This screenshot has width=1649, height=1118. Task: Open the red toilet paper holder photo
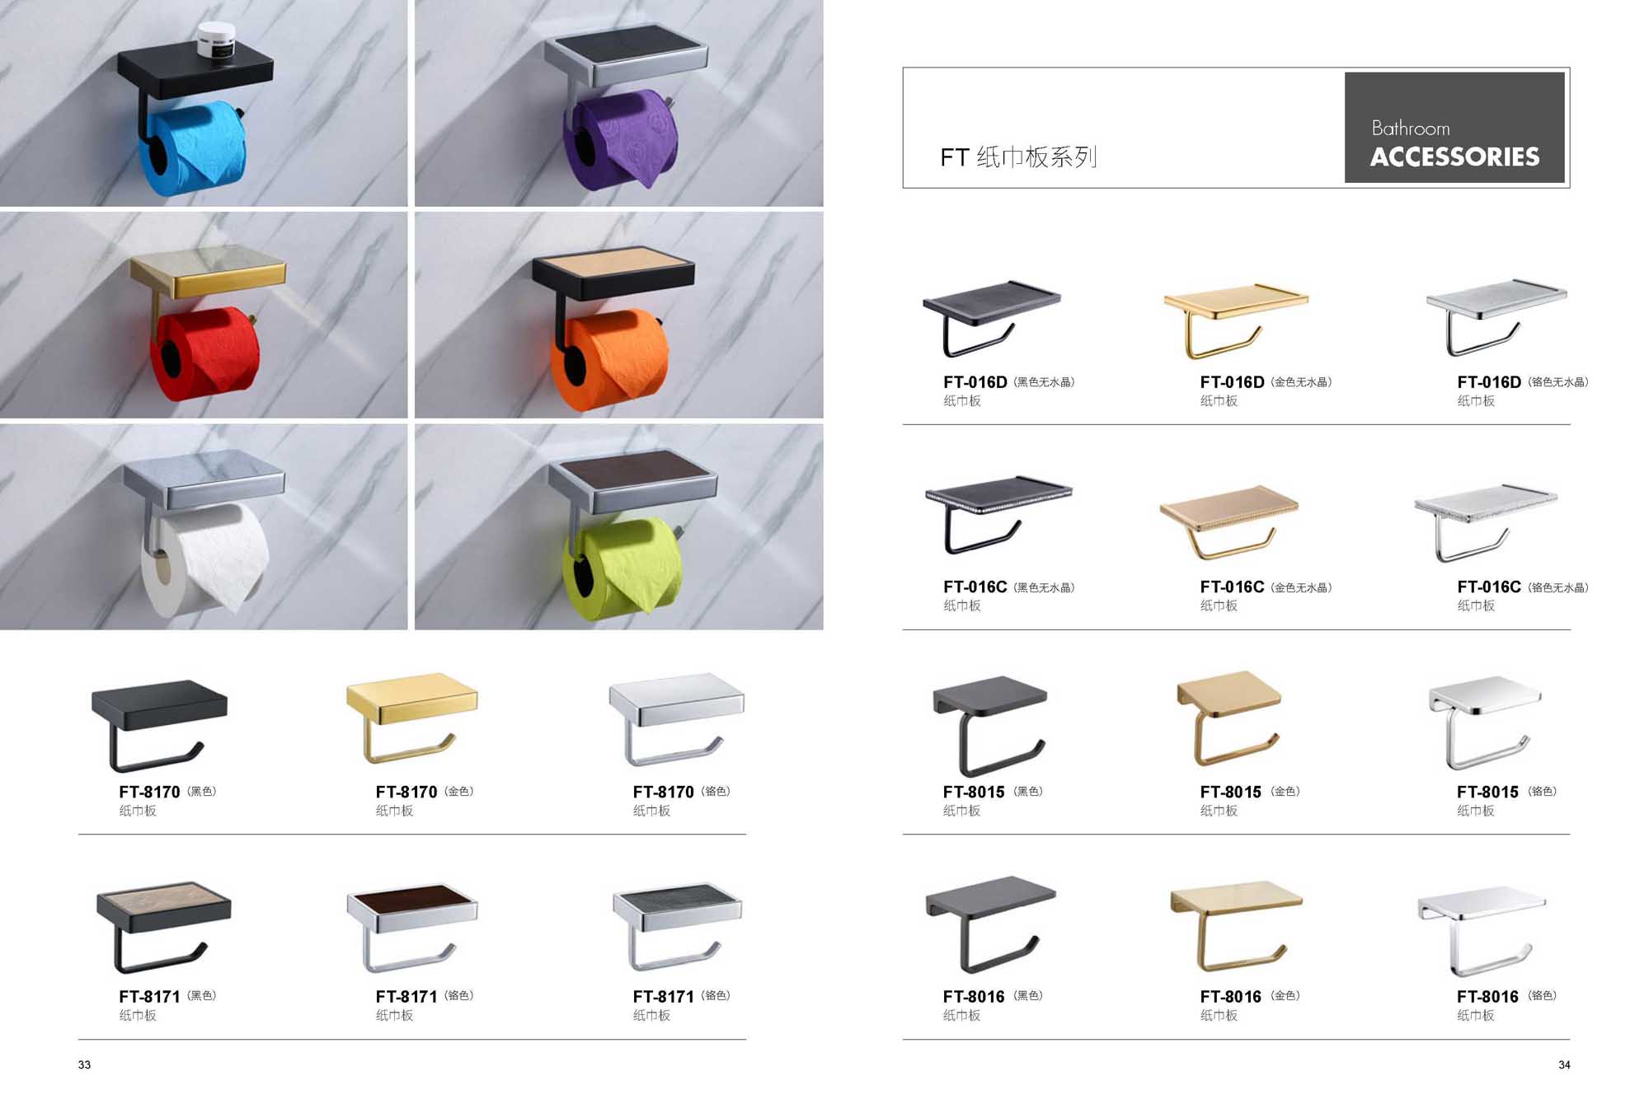tap(204, 315)
